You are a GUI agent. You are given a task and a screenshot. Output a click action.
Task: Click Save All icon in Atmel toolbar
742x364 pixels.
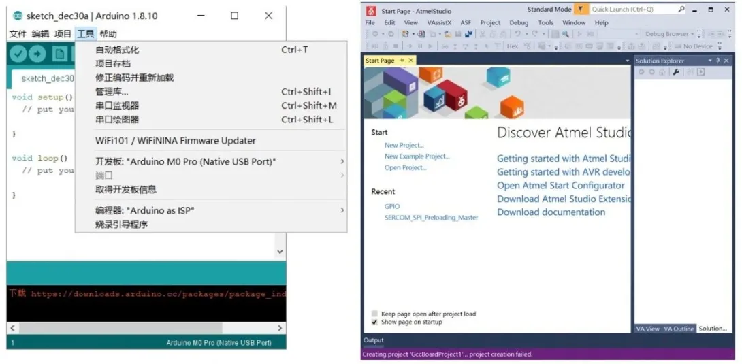click(469, 34)
